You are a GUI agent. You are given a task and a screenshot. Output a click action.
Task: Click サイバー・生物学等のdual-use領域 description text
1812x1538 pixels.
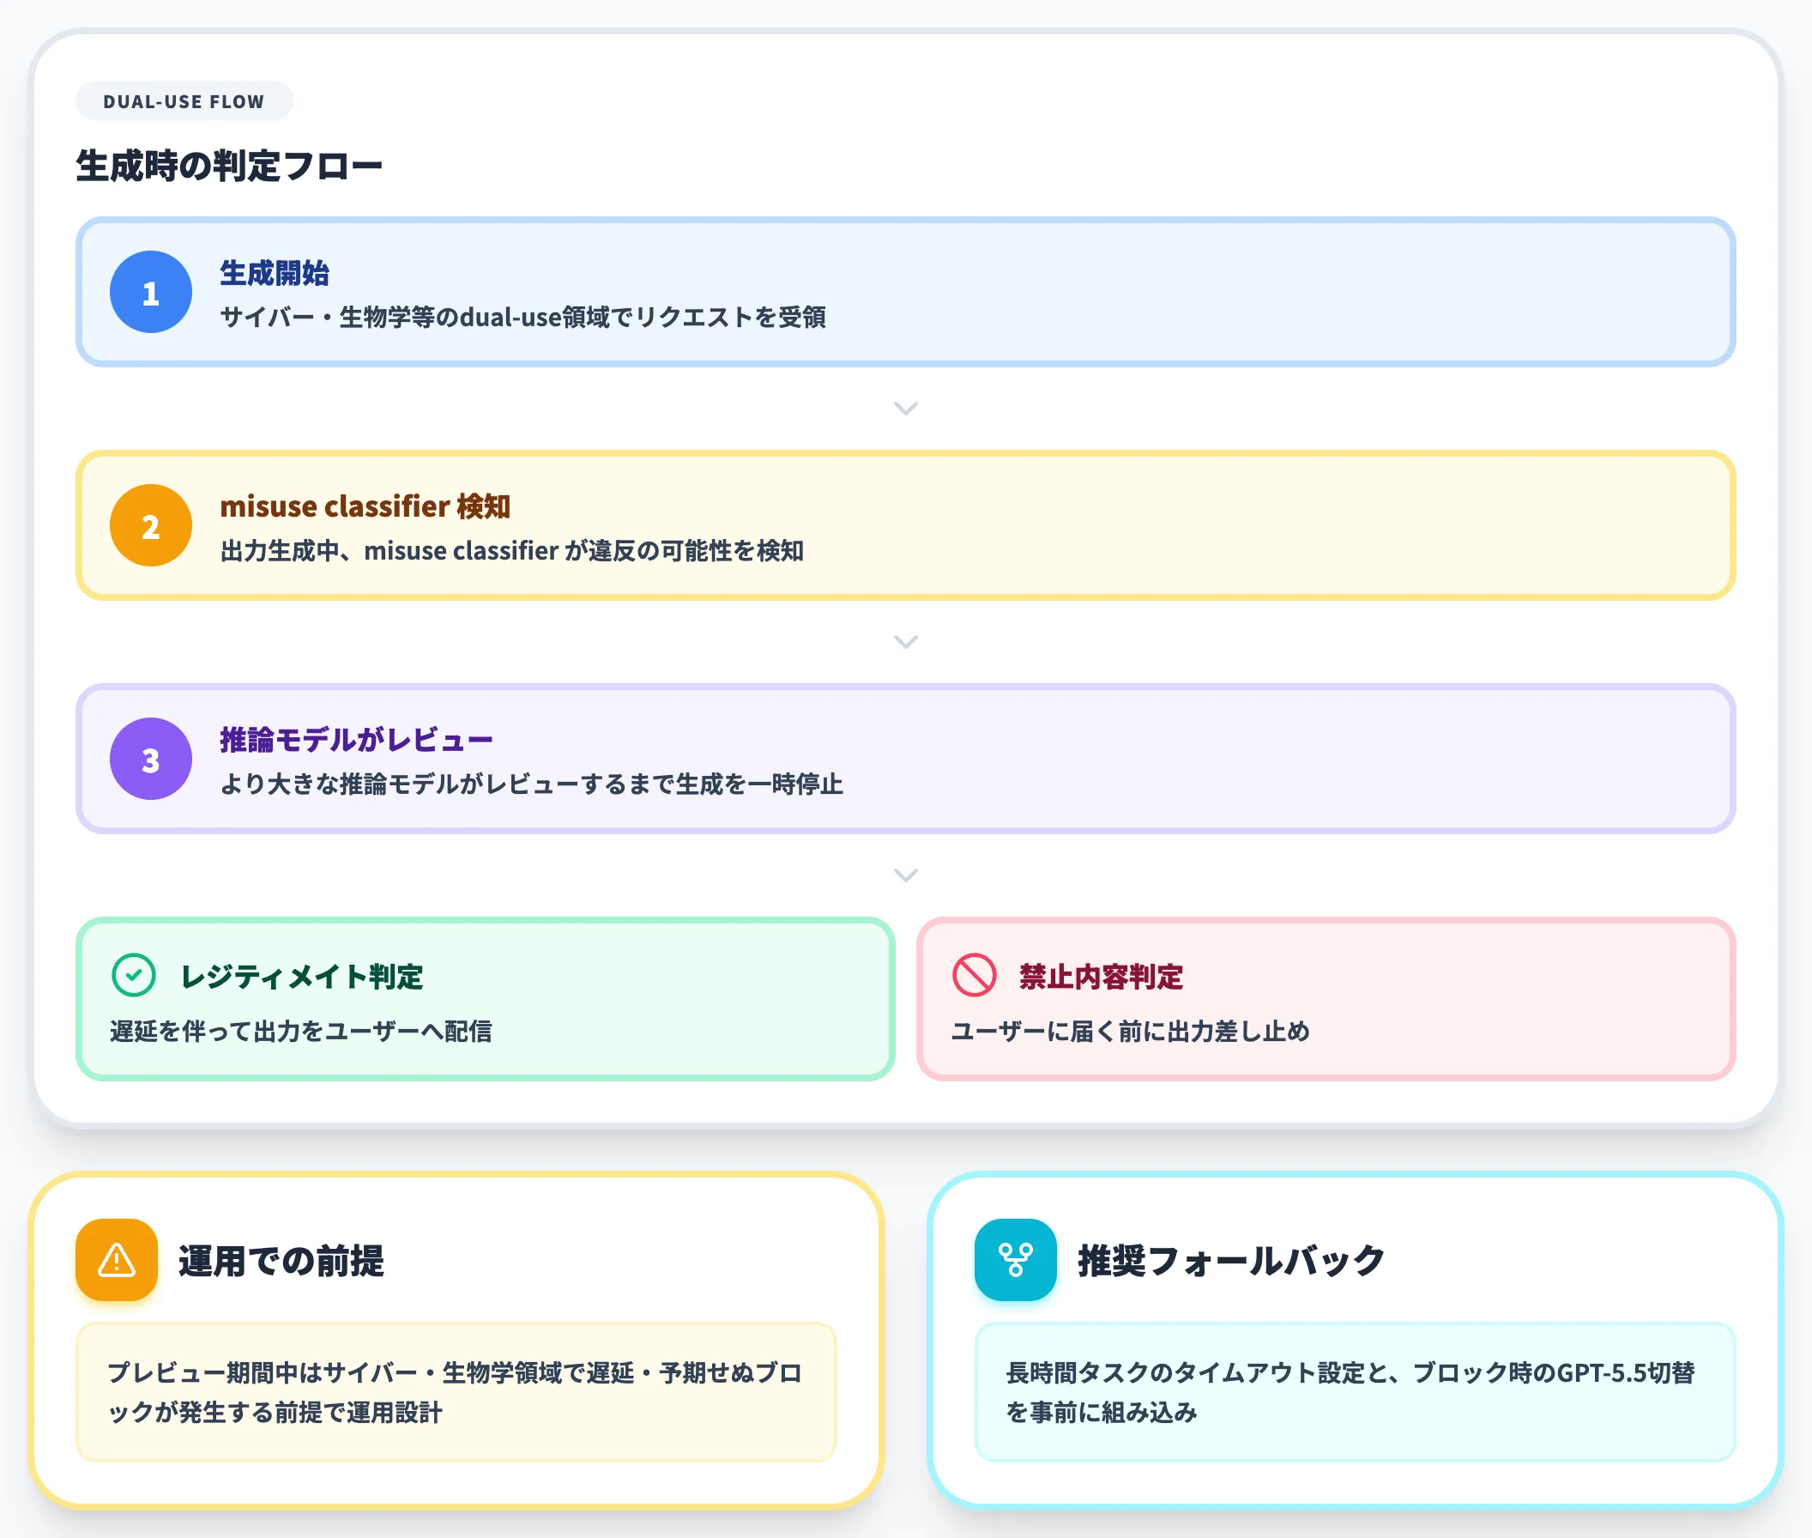tap(523, 318)
